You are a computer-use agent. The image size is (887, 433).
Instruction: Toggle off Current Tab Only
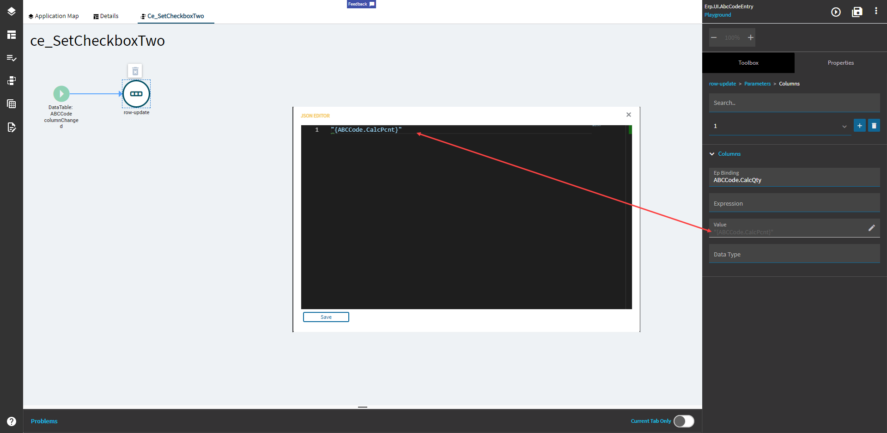684,421
